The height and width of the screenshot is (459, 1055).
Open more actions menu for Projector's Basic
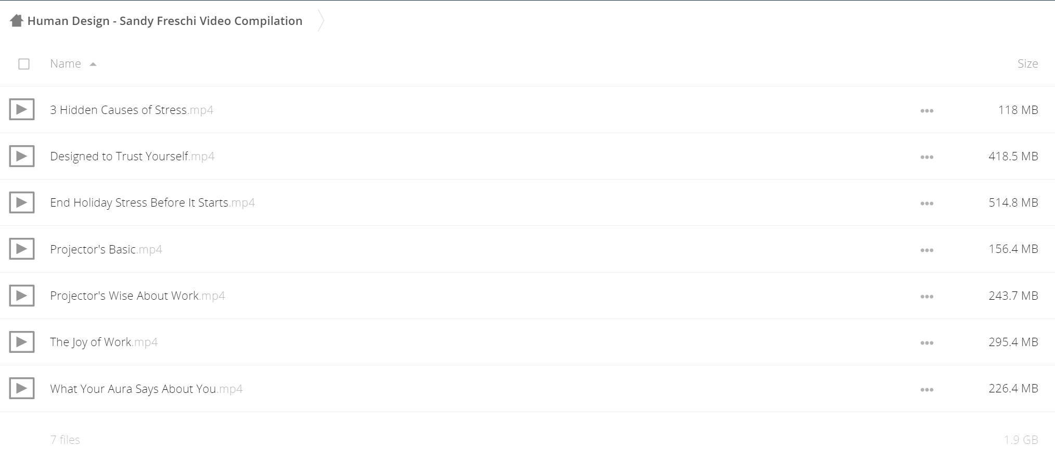(x=927, y=250)
